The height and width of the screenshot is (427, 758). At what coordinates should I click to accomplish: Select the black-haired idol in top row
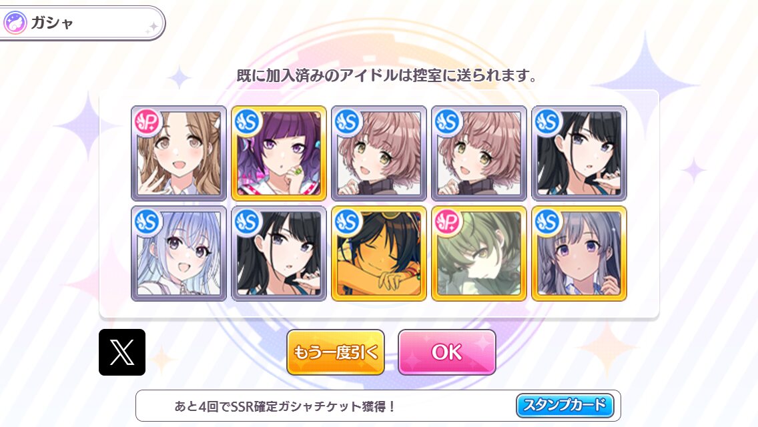pos(579,153)
